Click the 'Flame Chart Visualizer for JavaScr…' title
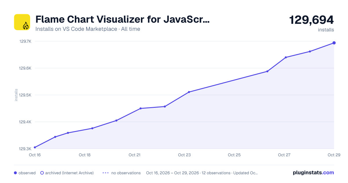This screenshot has height=183, width=348. tap(122, 19)
